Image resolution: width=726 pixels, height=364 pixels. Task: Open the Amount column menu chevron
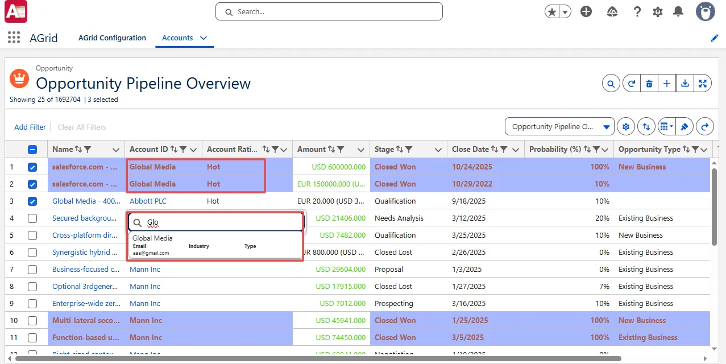(361, 150)
